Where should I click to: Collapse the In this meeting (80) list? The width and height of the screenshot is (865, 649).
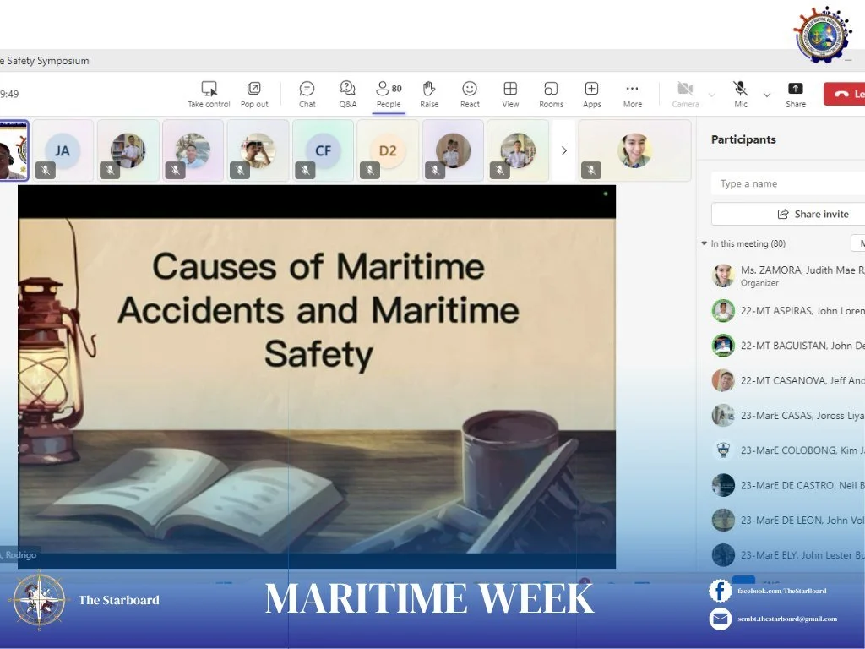[x=704, y=243]
